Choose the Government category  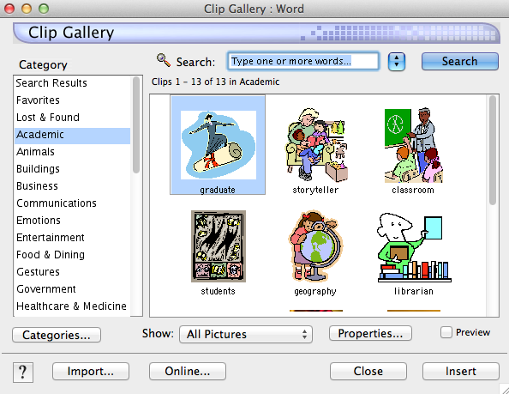pyautogui.click(x=72, y=289)
